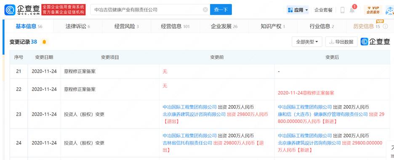Click the red 无 text in row 22
Viewport: 394px width, 160px height.
pos(165,86)
